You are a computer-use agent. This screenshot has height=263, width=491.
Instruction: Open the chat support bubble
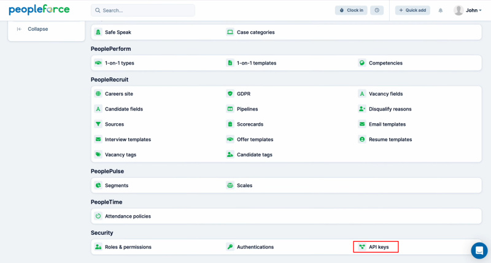pos(479,251)
